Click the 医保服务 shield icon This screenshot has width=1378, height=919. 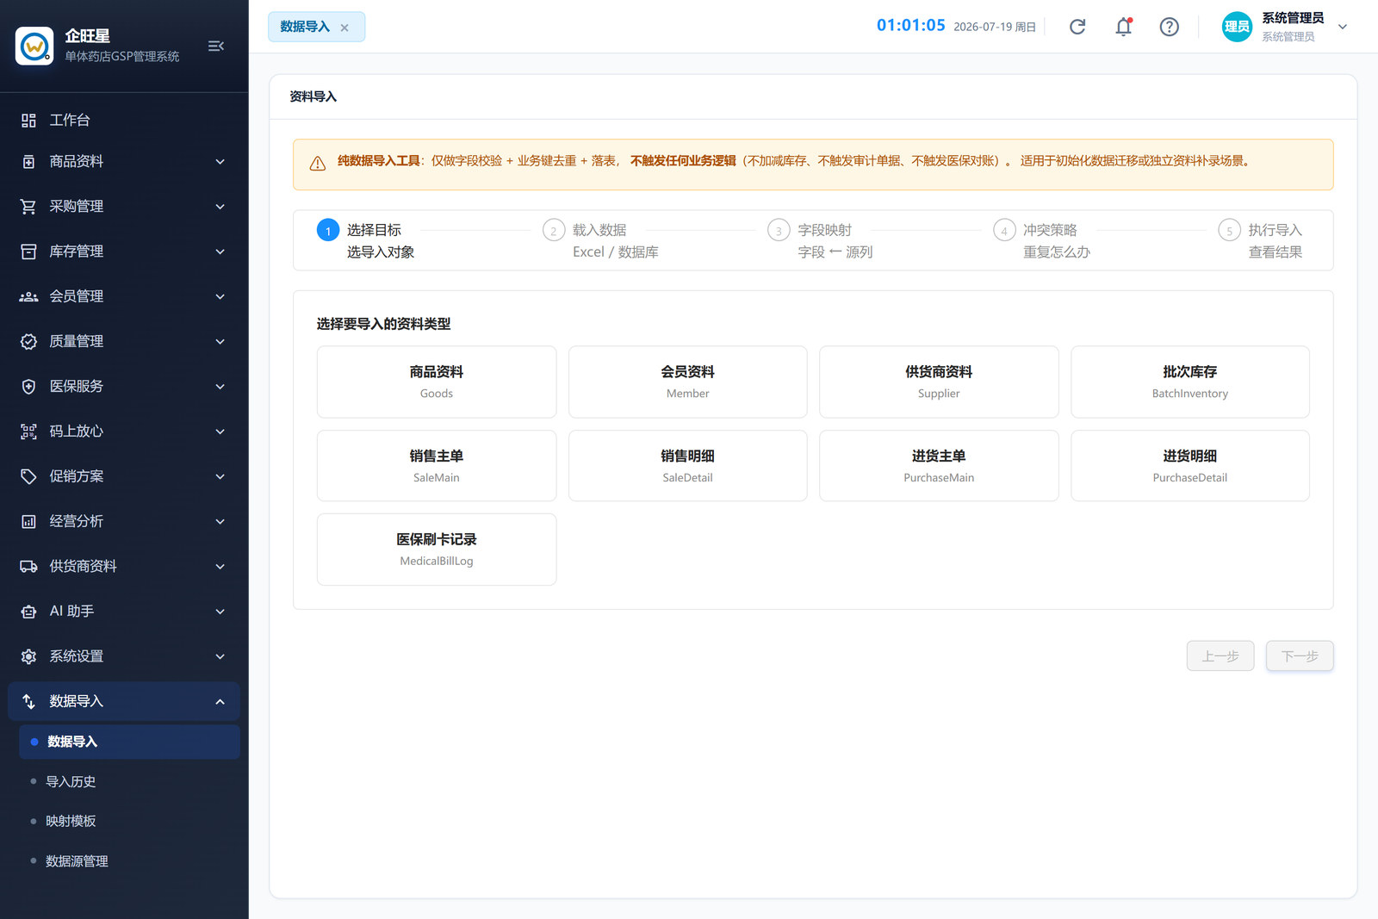[28, 387]
